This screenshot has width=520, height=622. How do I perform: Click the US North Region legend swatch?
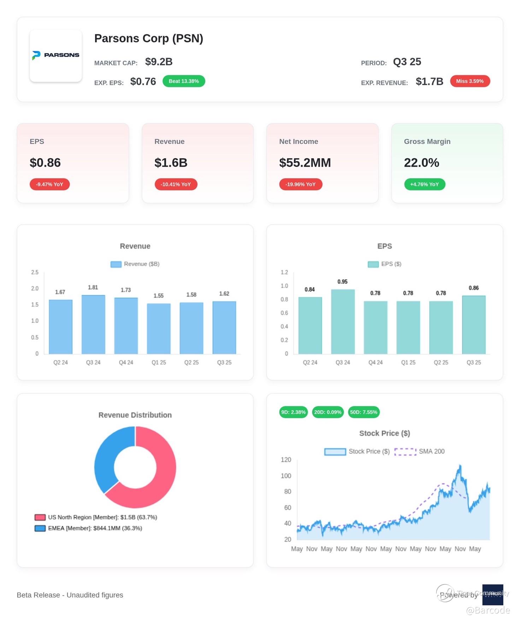40,517
